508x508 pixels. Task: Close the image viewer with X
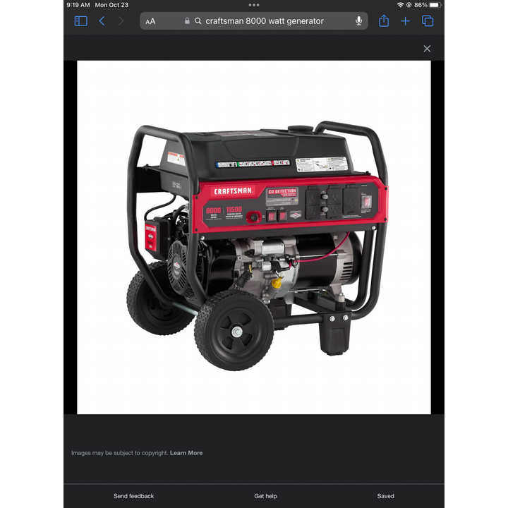[427, 49]
